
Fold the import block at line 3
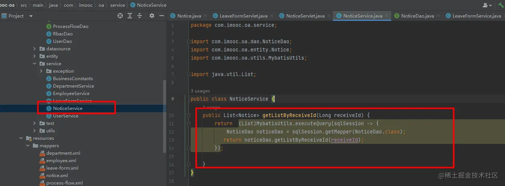[x=188, y=42]
